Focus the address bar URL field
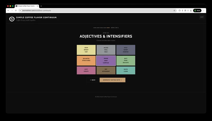212x121 pixels. [97, 11]
